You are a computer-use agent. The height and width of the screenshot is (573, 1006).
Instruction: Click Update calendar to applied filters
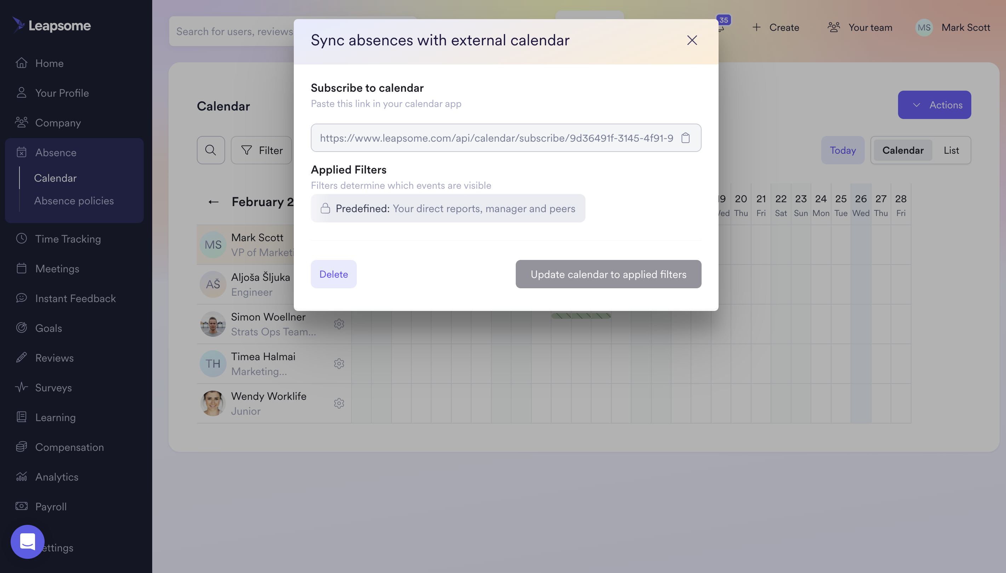coord(608,274)
